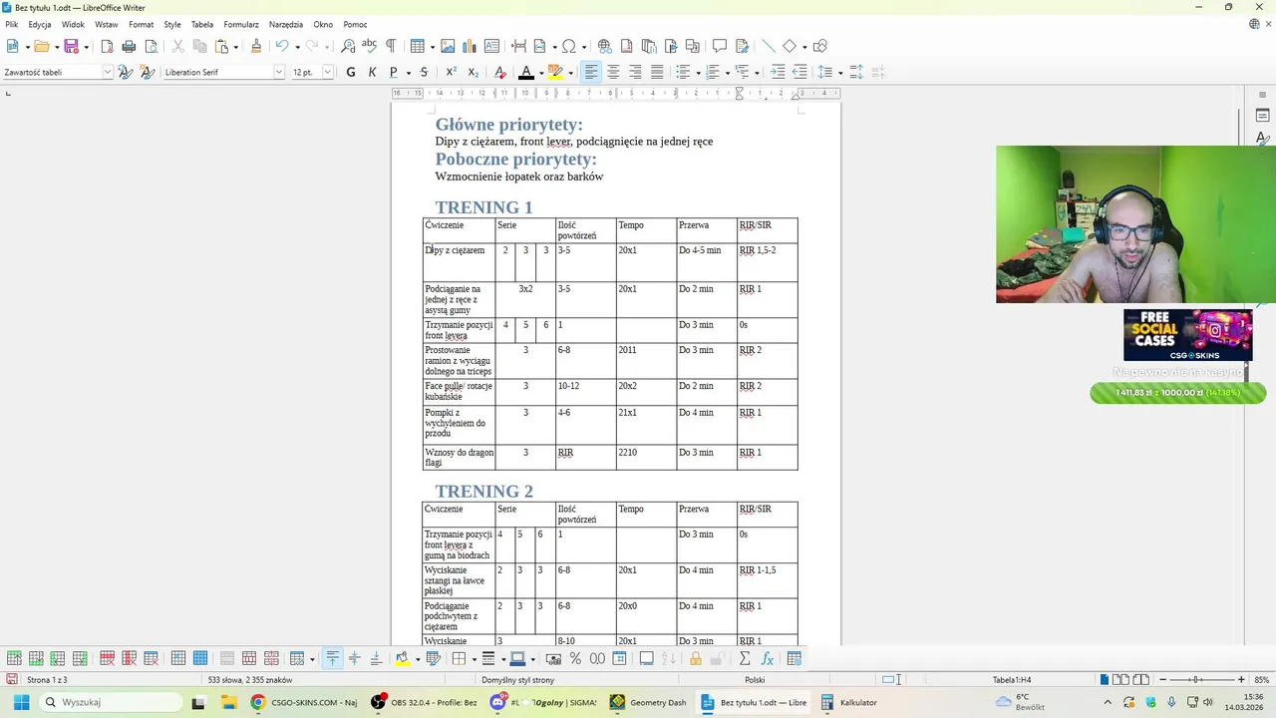Toggle Bold (G) formatting
This screenshot has height=718, width=1276.
point(350,72)
